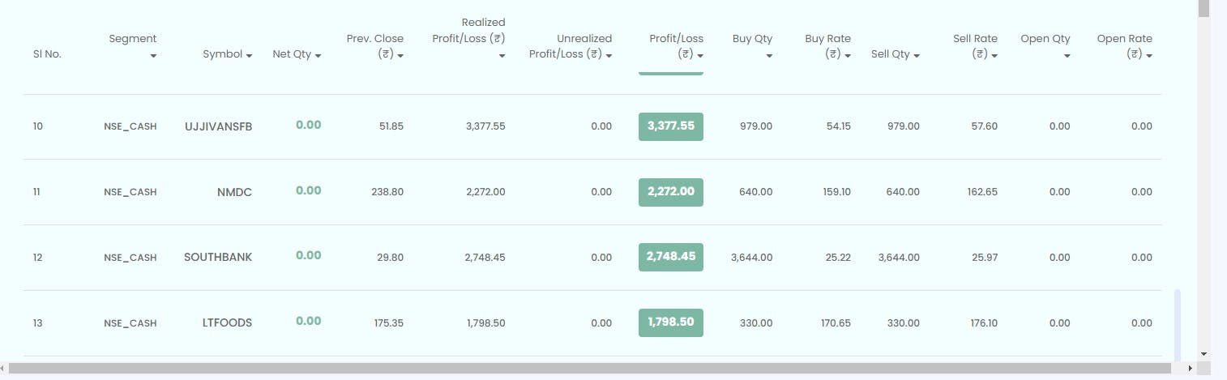Click the vertical scrollbar down arrow
This screenshot has width=1227, height=380.
1203,354
